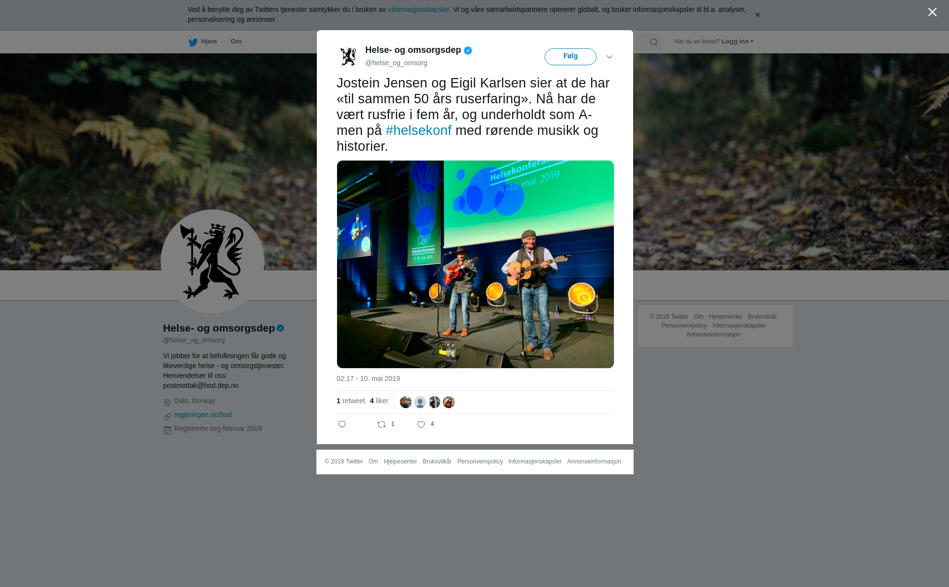Expand the tweet options chevron

[609, 57]
